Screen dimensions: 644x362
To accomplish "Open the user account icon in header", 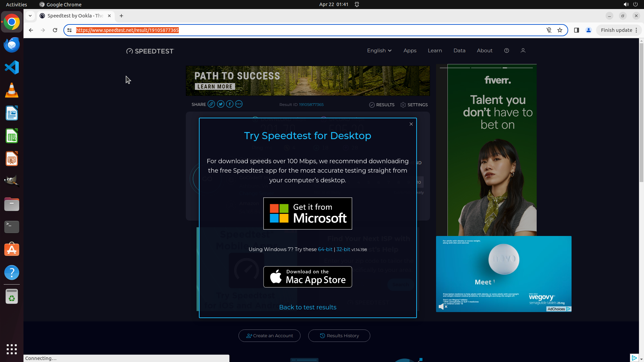I will tap(523, 51).
